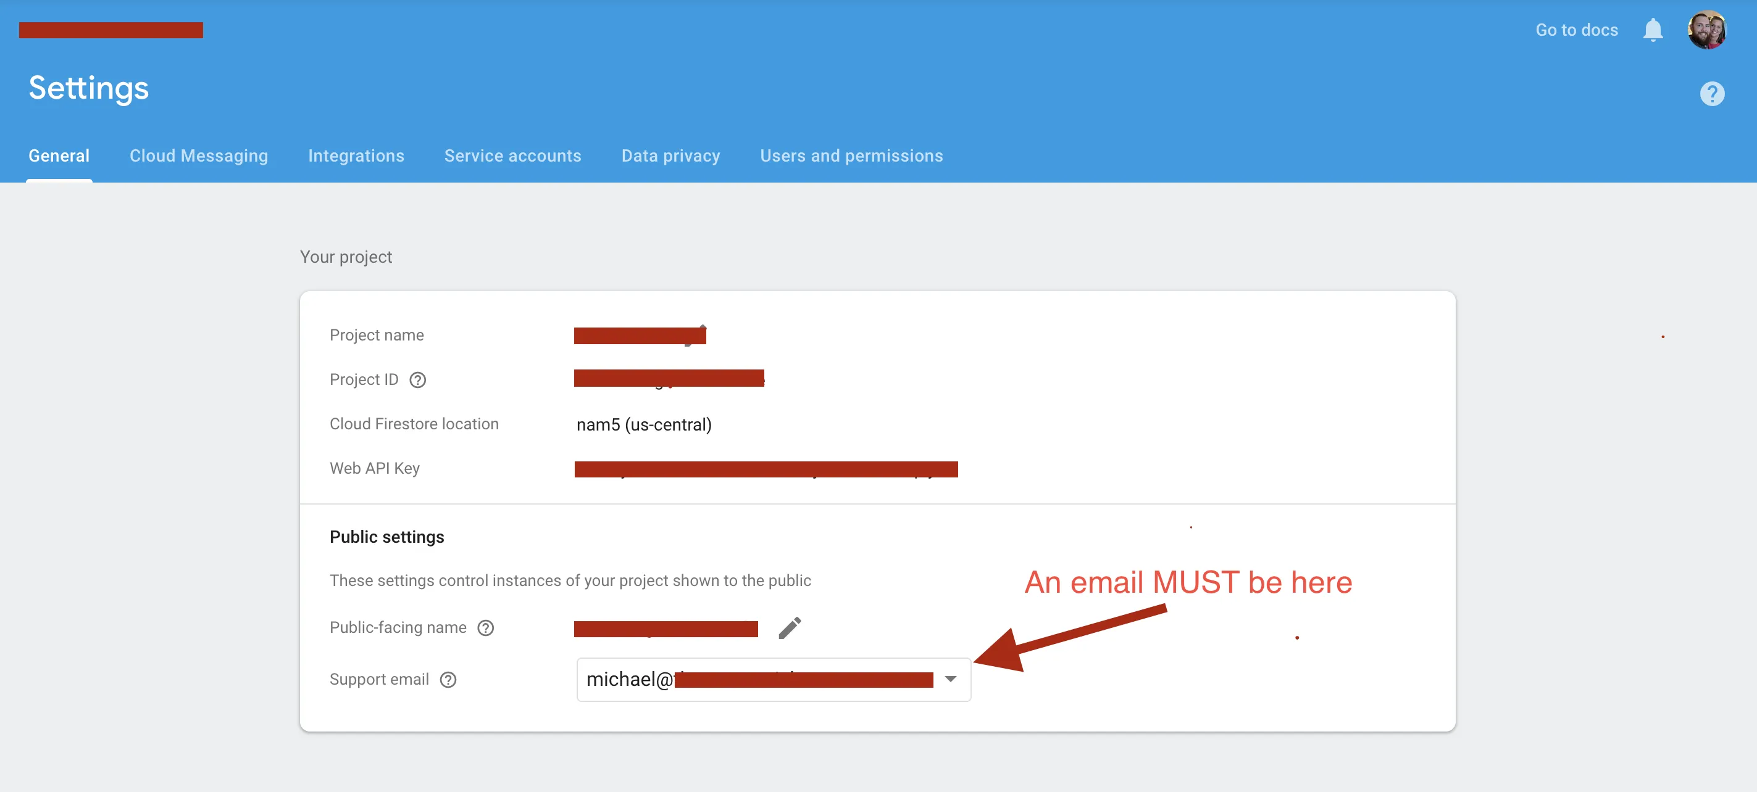Click Support email help icon

448,680
